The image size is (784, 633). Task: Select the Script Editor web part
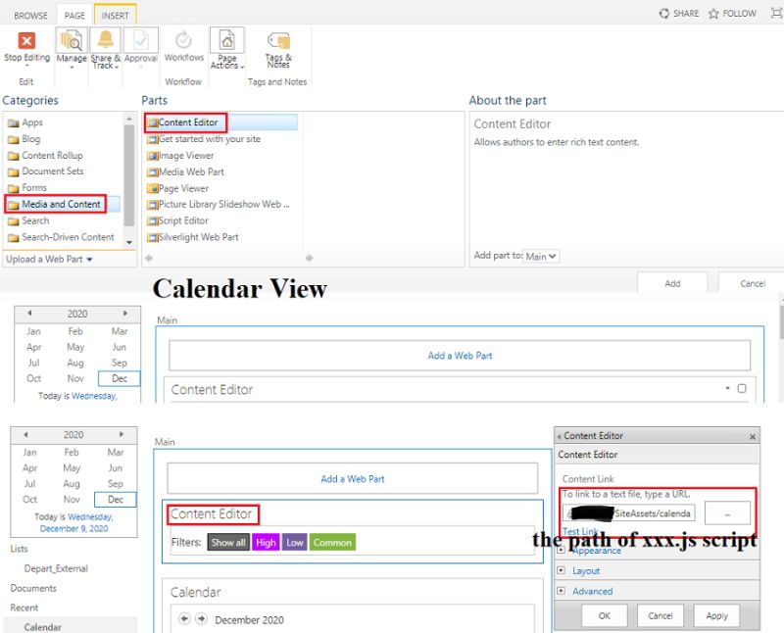[x=182, y=220]
